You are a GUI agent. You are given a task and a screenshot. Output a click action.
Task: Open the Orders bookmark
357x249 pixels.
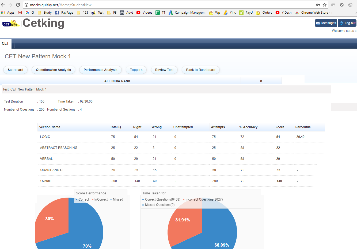point(264,13)
